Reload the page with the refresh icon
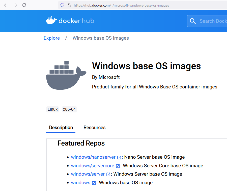 [x=24, y=5]
